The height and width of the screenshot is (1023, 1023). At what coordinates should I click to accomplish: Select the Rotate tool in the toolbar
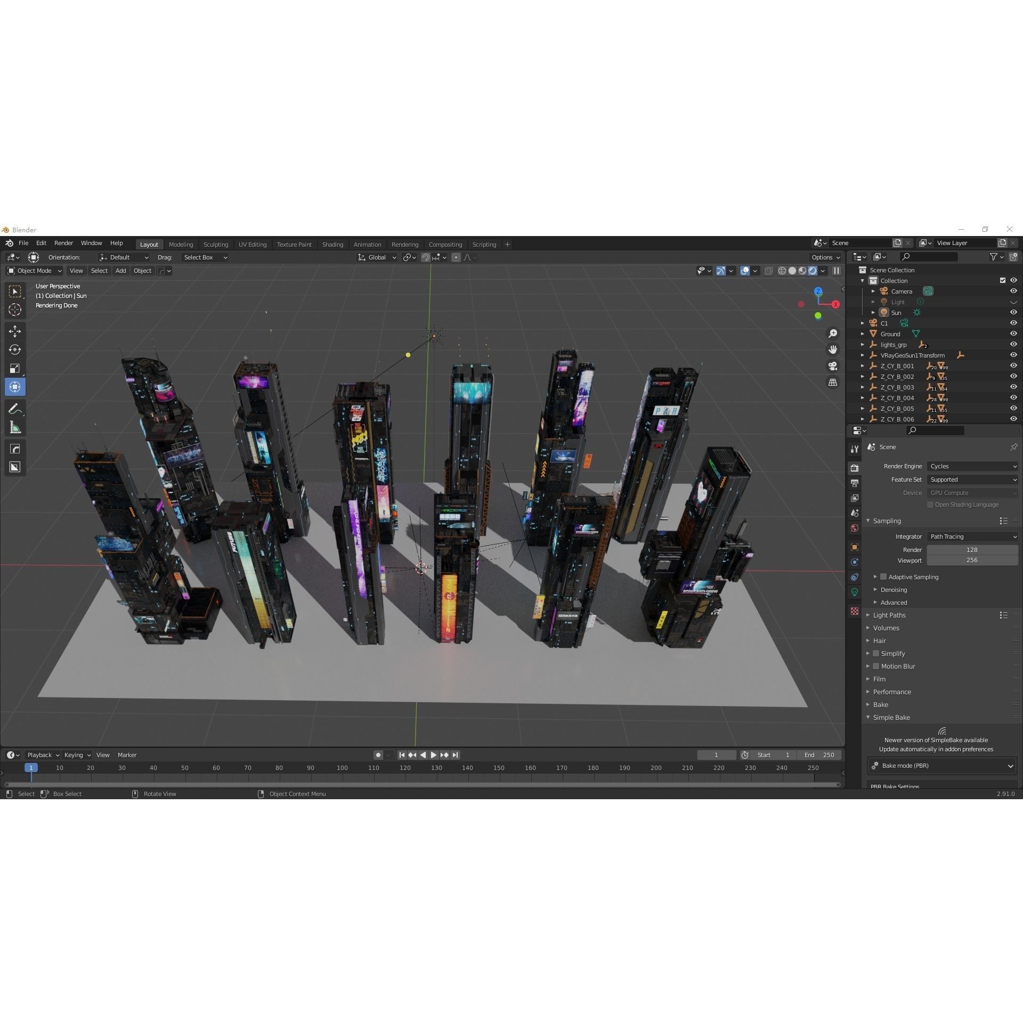click(x=15, y=350)
